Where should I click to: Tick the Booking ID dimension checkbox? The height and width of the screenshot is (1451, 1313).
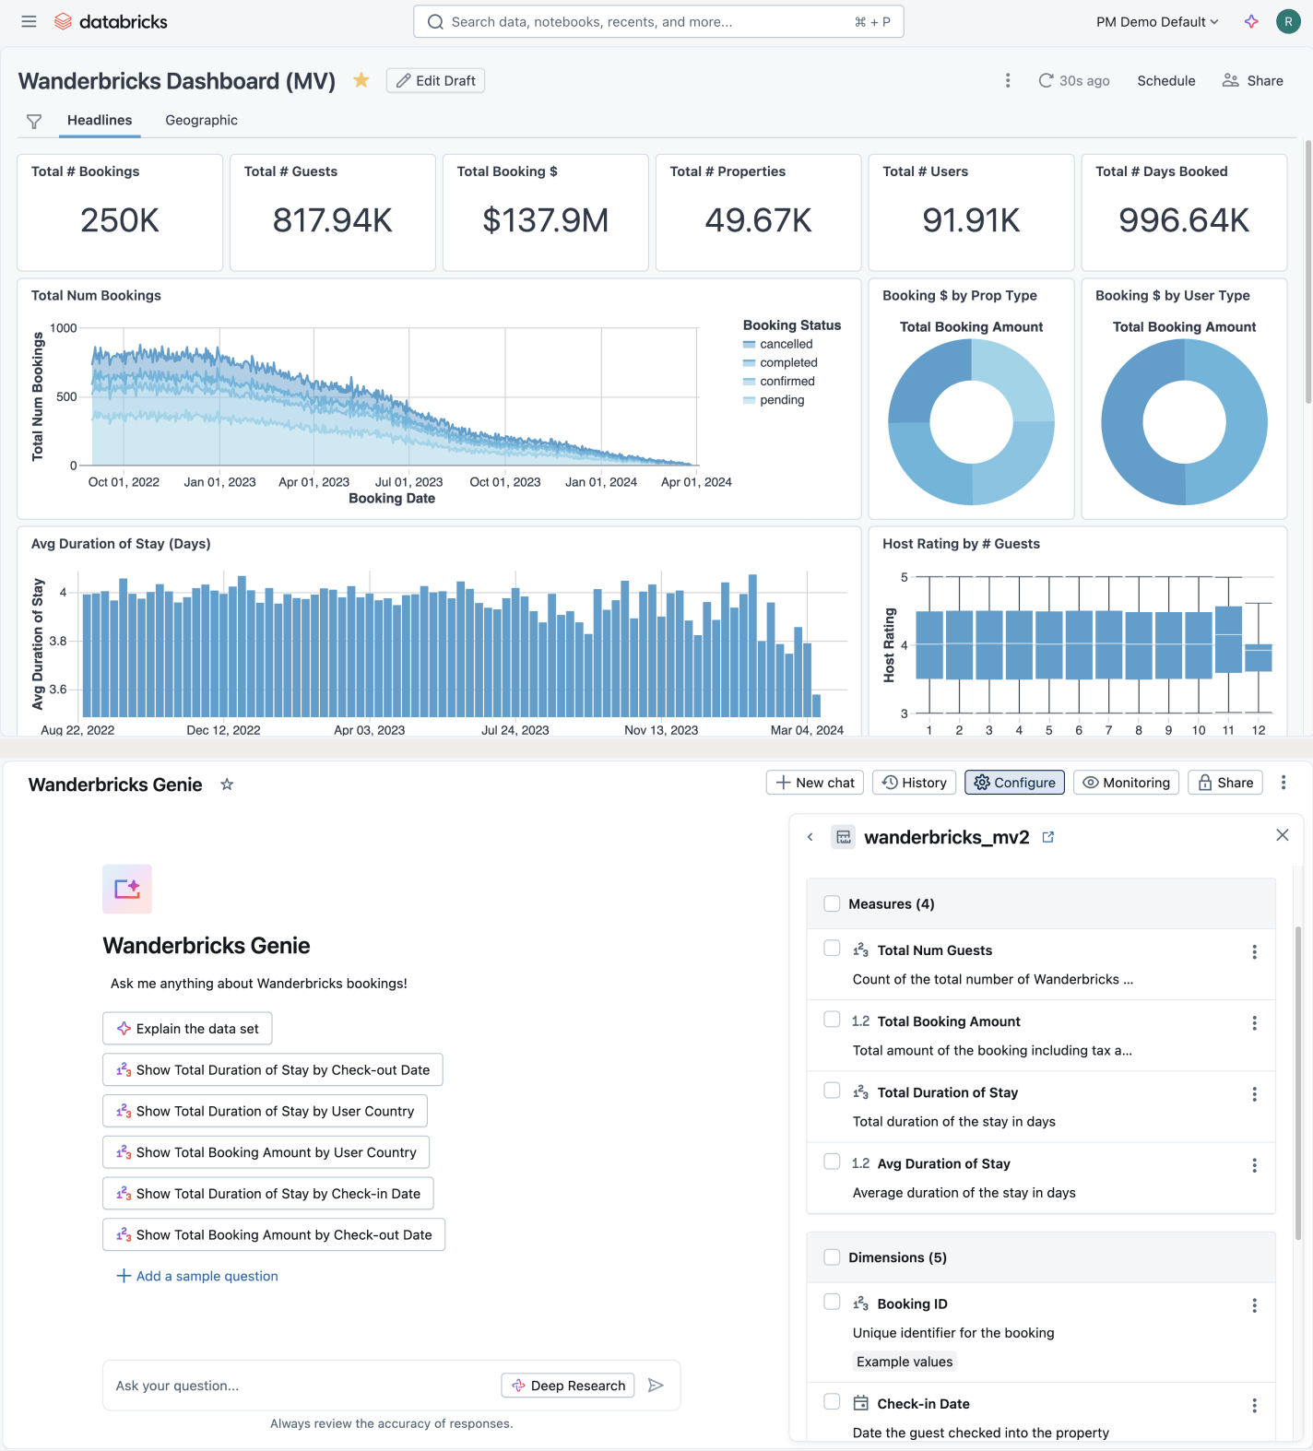(x=832, y=1302)
